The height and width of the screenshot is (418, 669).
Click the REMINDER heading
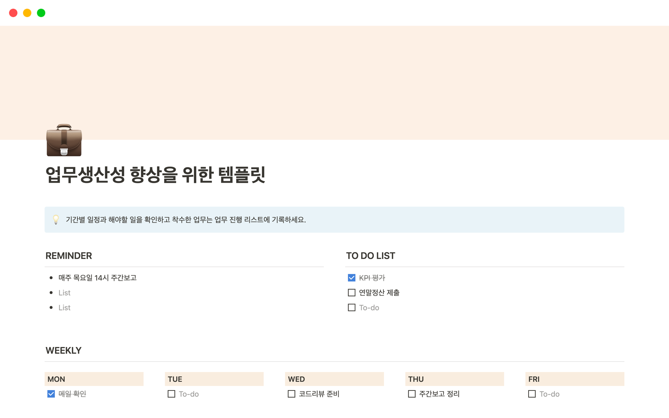pos(69,256)
